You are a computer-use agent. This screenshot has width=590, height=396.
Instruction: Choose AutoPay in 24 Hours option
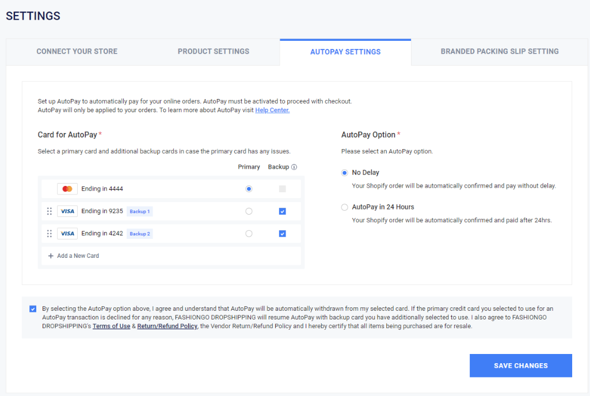click(x=345, y=207)
